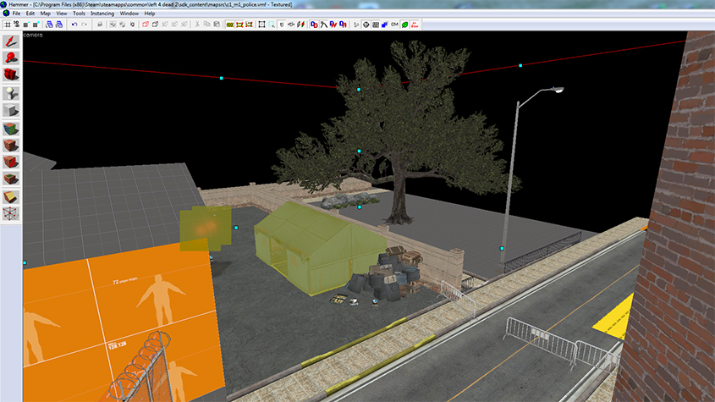Select the Magnify tool
Viewport: 715px width, 402px height.
11,58
